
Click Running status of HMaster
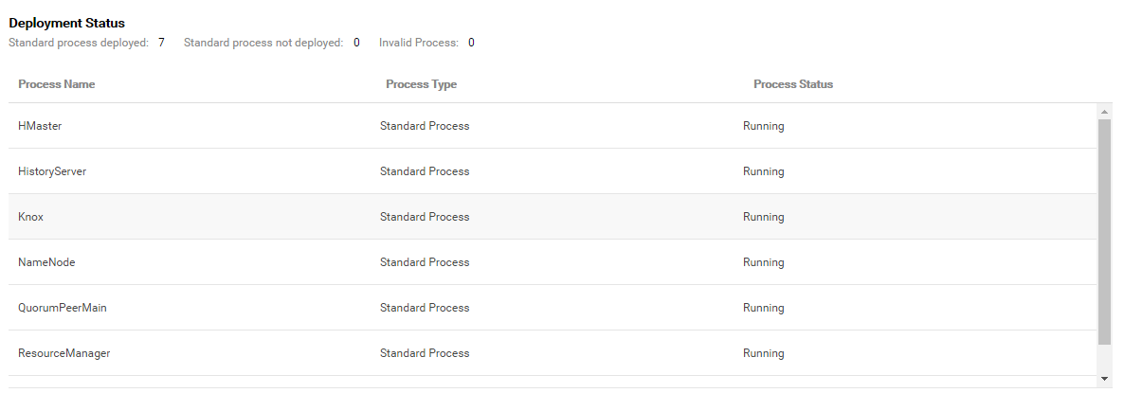[764, 126]
